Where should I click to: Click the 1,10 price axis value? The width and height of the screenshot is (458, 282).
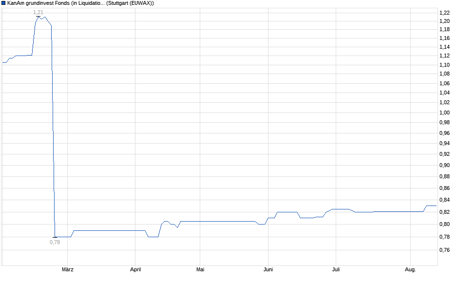[444, 65]
